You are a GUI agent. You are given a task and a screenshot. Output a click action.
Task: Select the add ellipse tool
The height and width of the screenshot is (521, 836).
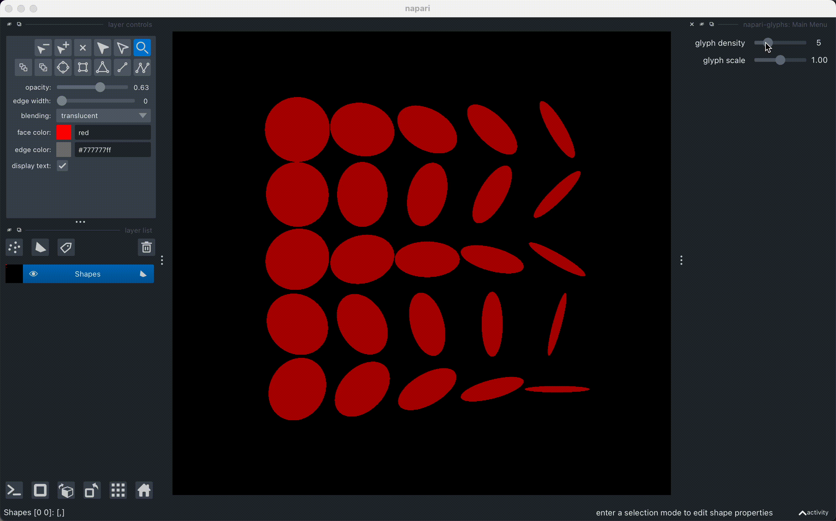coord(63,67)
